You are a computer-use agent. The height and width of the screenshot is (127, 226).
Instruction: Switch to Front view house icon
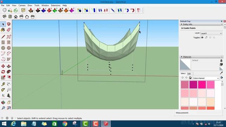16,17
